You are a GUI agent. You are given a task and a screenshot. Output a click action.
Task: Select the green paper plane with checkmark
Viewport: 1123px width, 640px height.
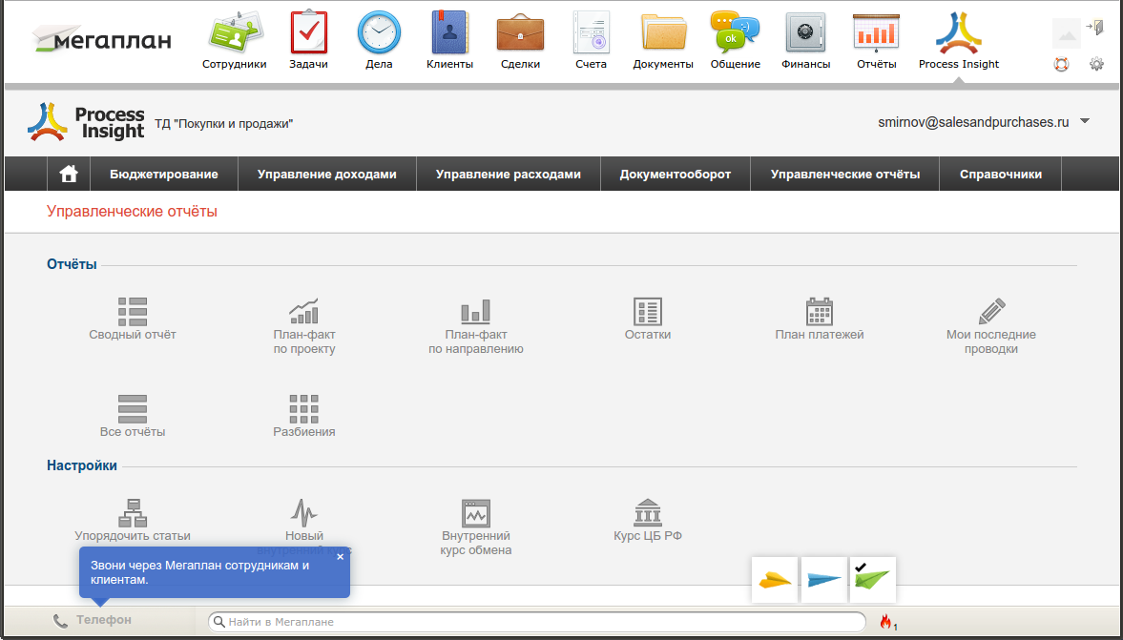(872, 579)
